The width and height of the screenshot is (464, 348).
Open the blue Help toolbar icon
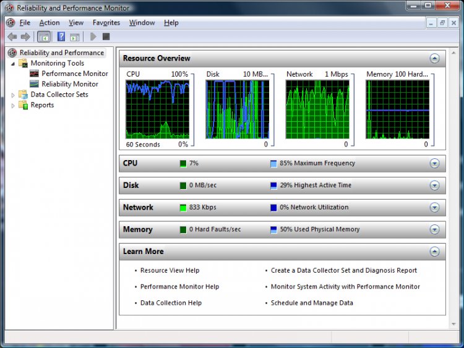pyautogui.click(x=61, y=36)
